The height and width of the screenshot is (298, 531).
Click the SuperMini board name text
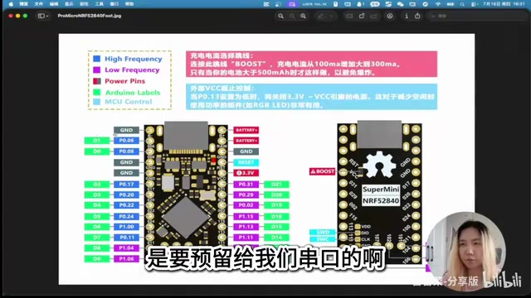[x=381, y=190]
